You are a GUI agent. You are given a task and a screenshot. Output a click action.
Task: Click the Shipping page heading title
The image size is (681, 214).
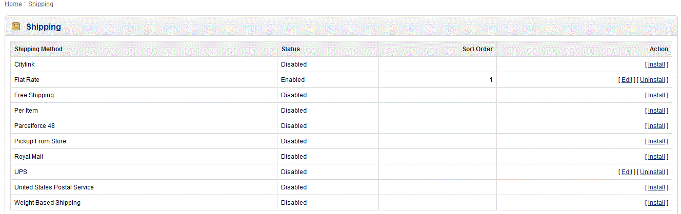tap(44, 27)
